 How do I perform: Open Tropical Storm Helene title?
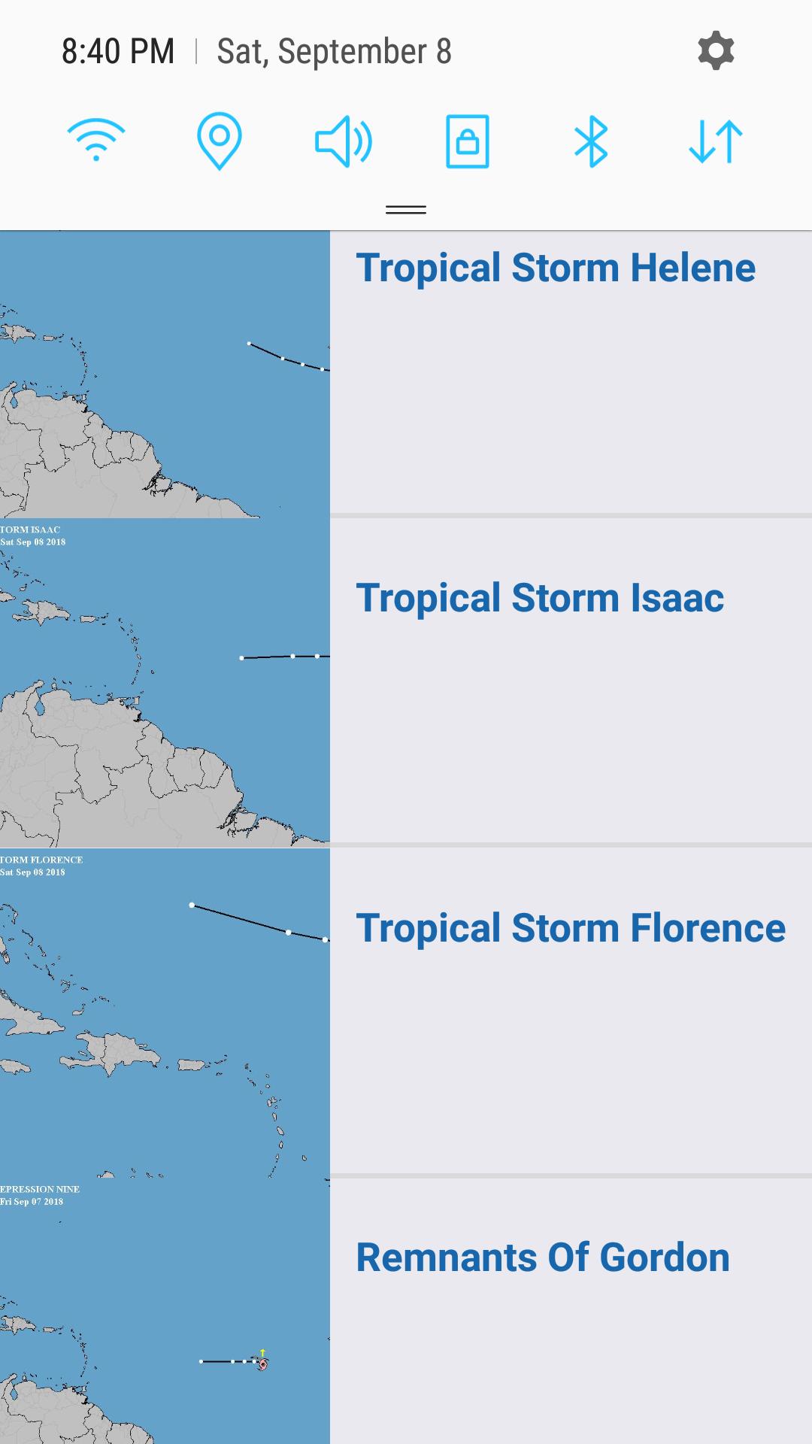556,268
